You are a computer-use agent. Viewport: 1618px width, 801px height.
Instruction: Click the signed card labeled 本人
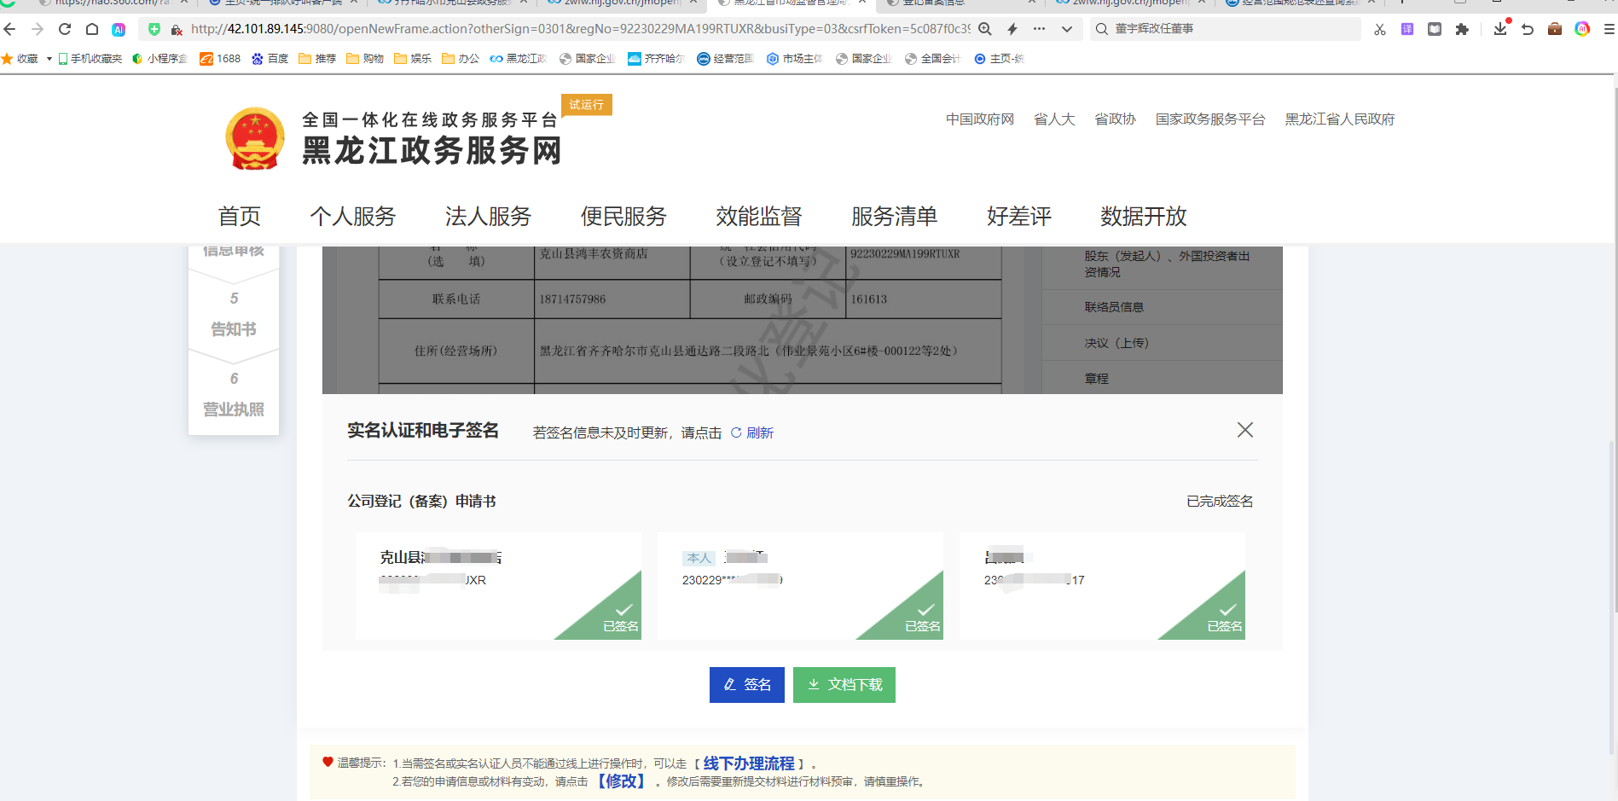(800, 586)
